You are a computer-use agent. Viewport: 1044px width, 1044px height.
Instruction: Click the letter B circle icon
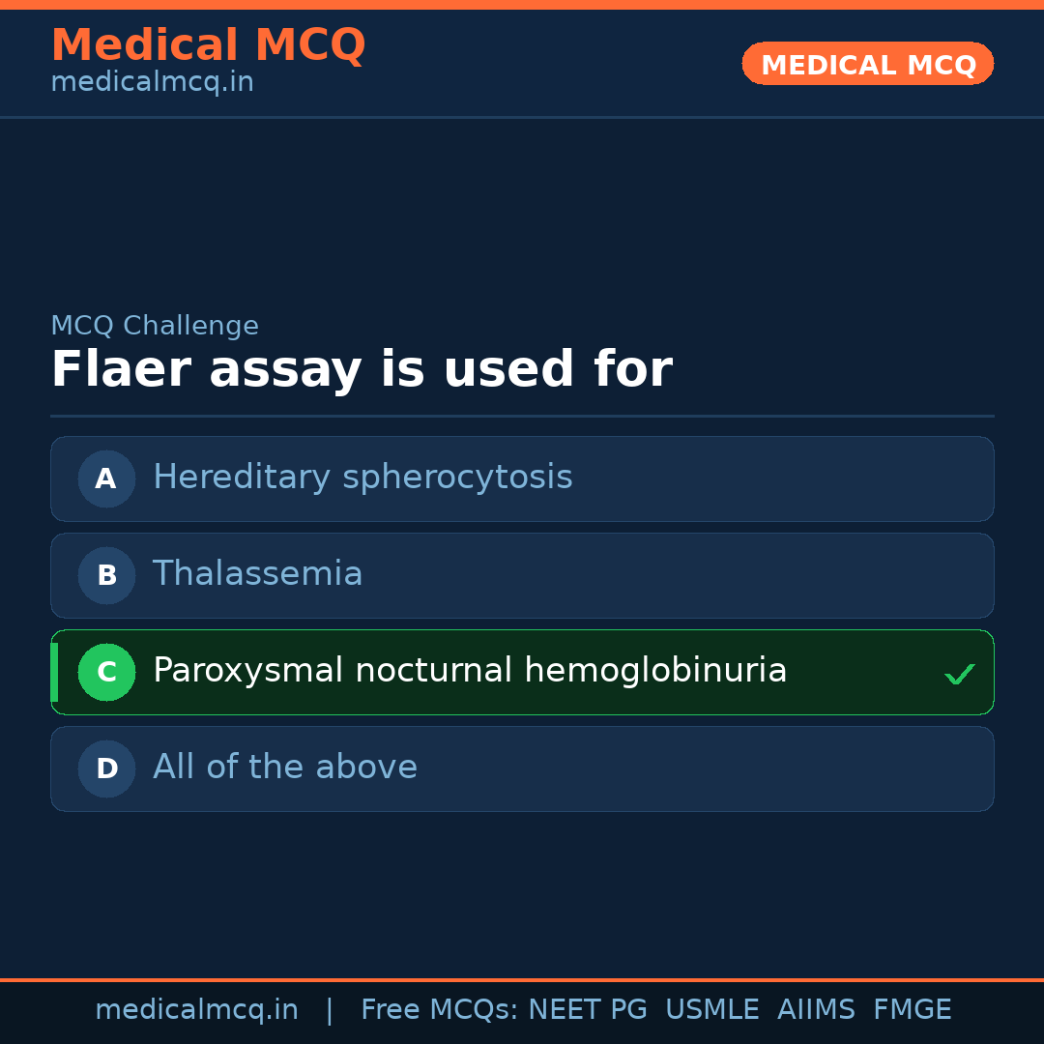(x=106, y=575)
